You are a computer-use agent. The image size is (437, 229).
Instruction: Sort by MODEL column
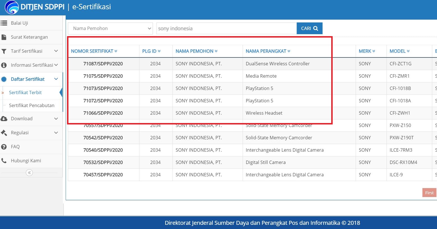click(400, 51)
